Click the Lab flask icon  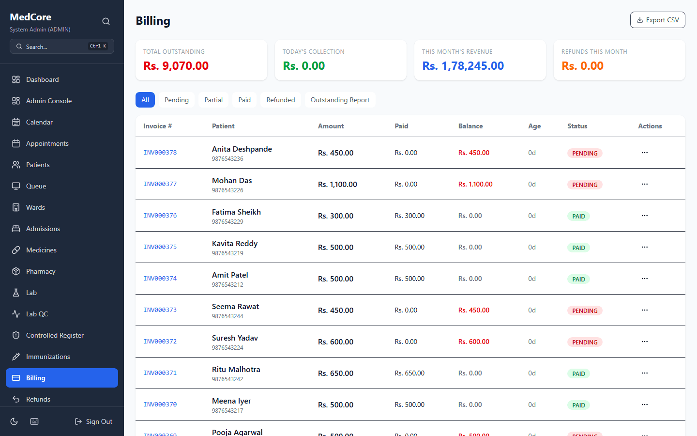15,292
